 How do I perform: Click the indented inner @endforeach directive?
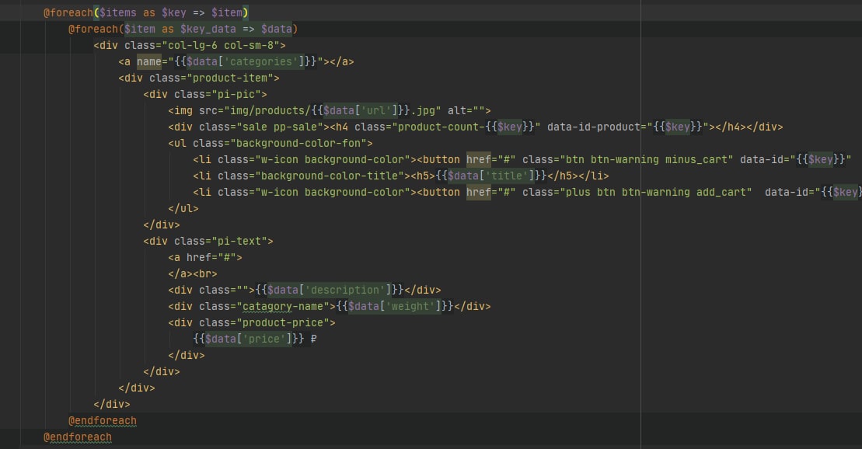pyautogui.click(x=103, y=421)
